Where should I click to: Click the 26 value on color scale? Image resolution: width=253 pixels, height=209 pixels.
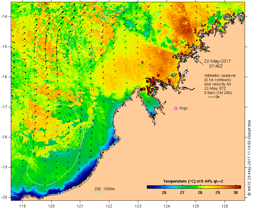click(164, 193)
